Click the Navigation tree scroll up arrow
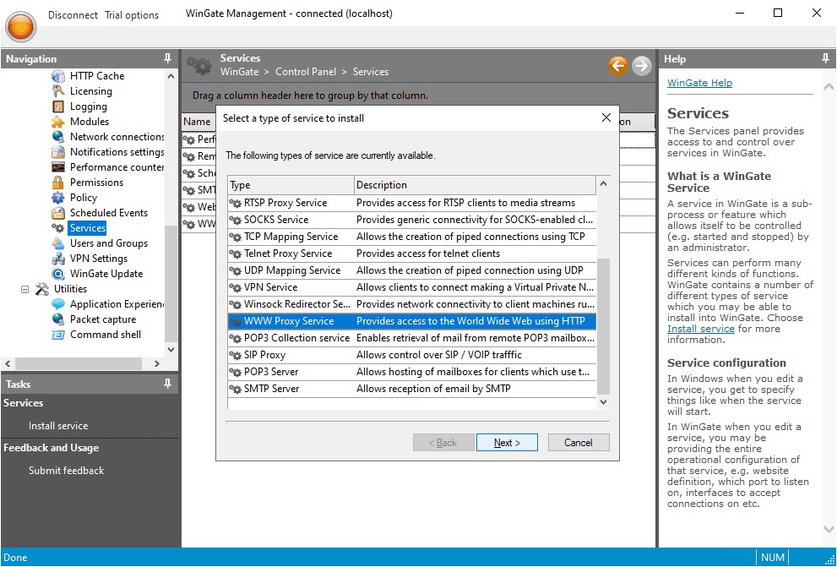The image size is (837, 567). (171, 76)
